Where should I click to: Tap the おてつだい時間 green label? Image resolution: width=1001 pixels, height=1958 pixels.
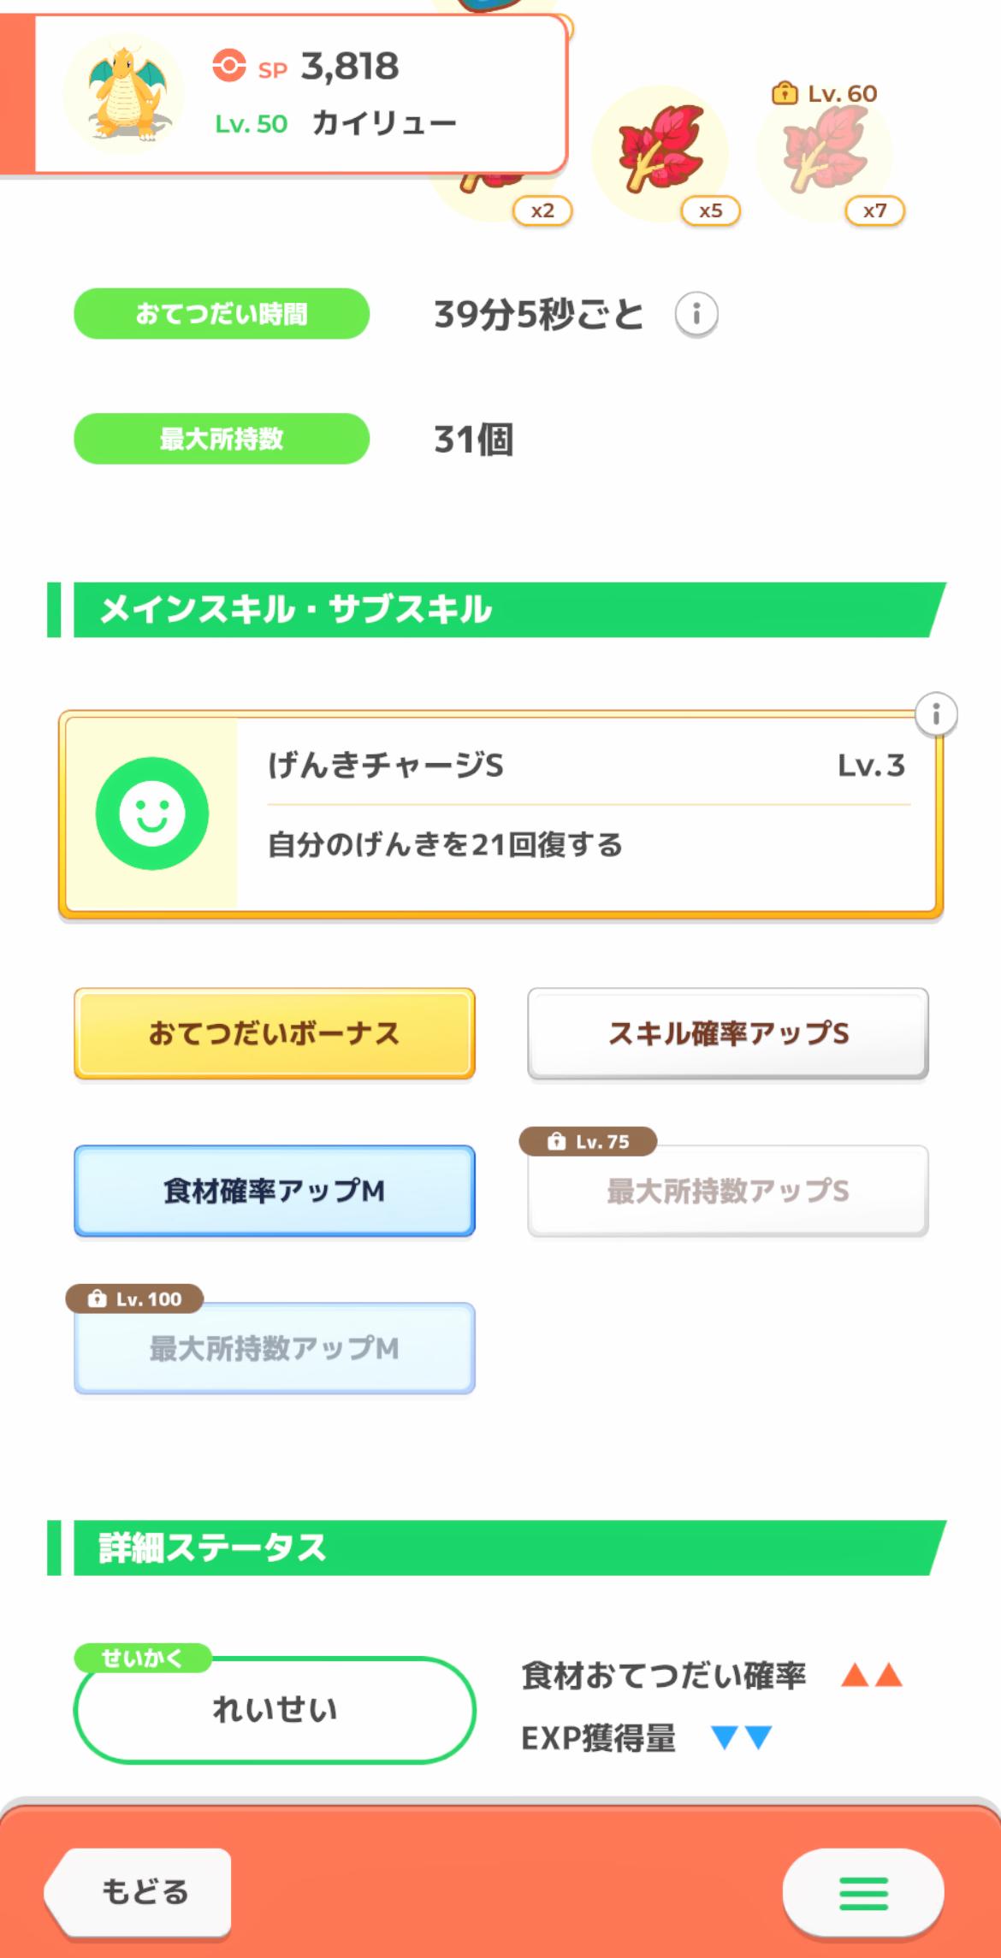[x=222, y=314]
